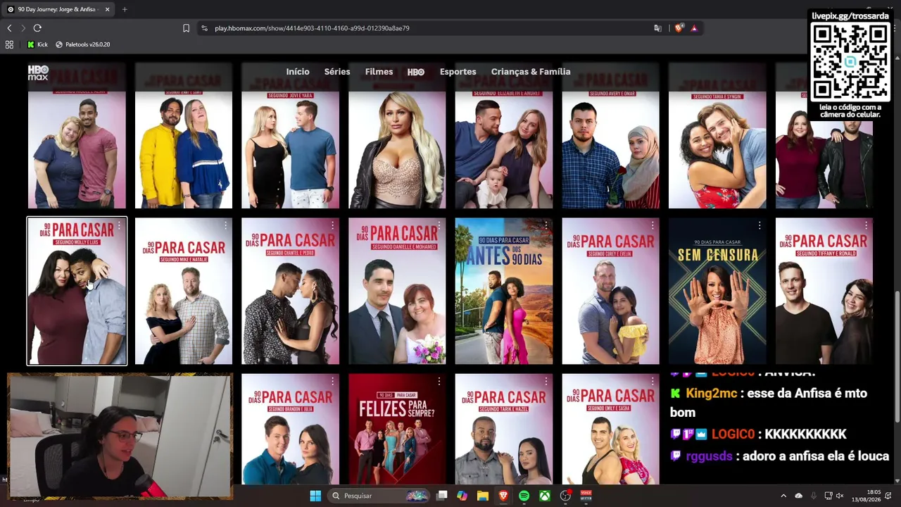Open the muted volume tray icon

(x=840, y=496)
